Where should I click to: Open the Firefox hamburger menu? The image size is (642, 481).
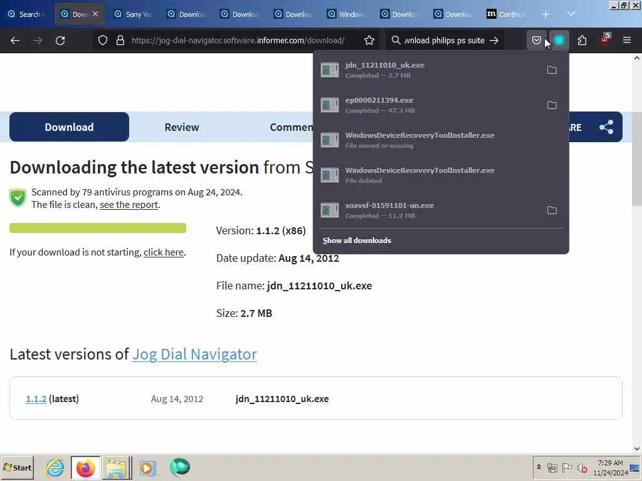pos(627,40)
